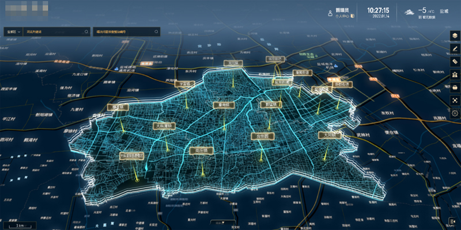Toggle fullscreen focus frame icon
461x230 pixels.
(x=454, y=101)
